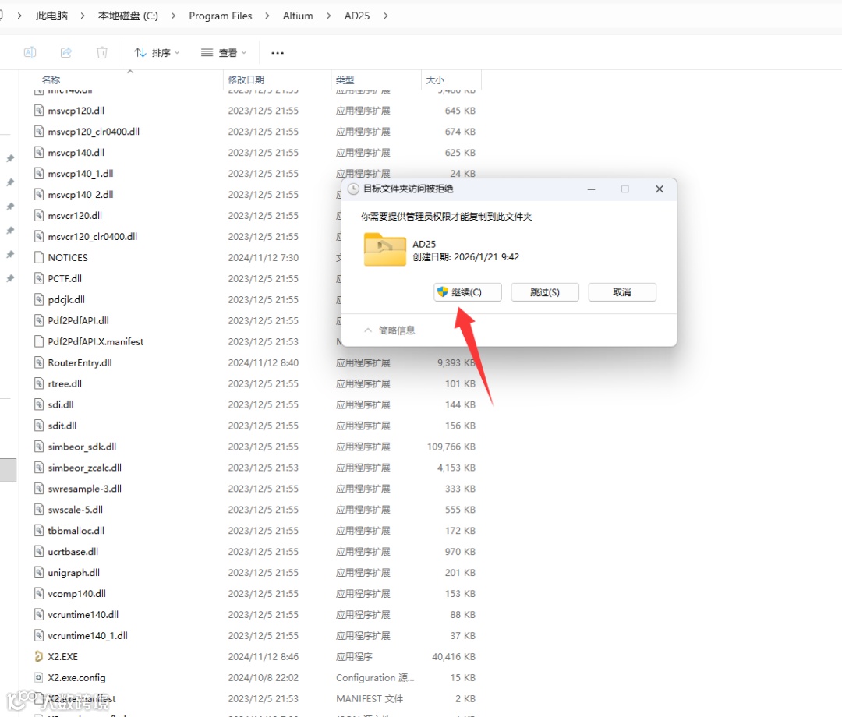Select the msvcp140_1.dll file icon

[x=39, y=173]
